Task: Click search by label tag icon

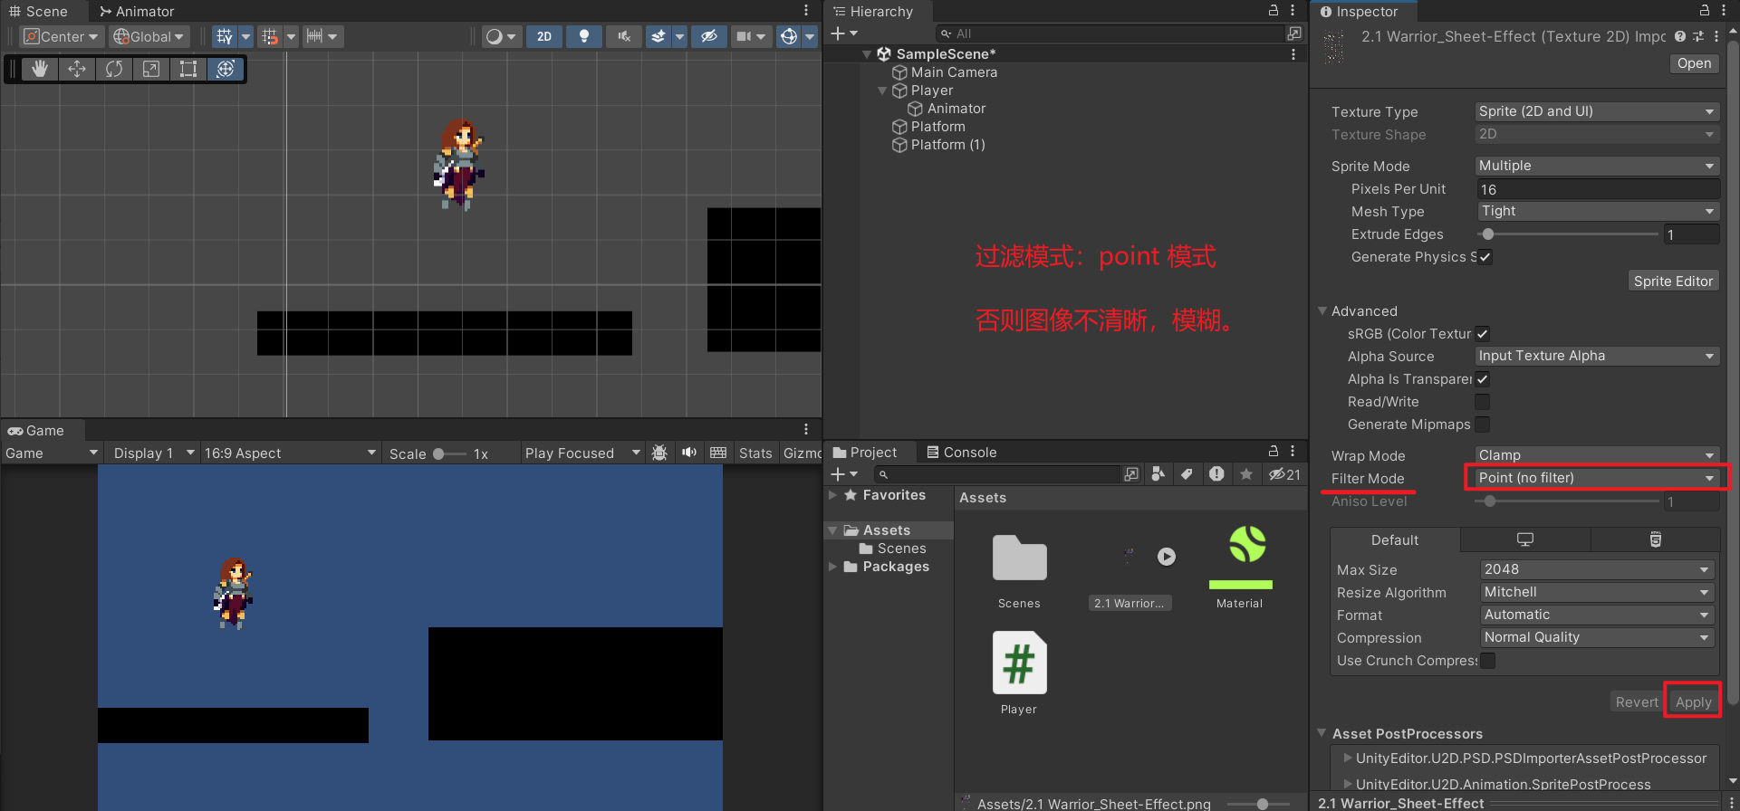Action: click(1187, 474)
